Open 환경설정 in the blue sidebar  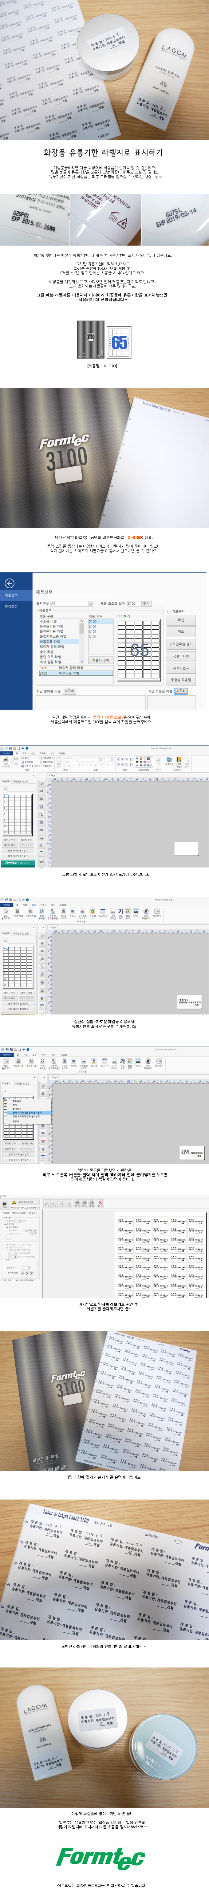[11, 606]
